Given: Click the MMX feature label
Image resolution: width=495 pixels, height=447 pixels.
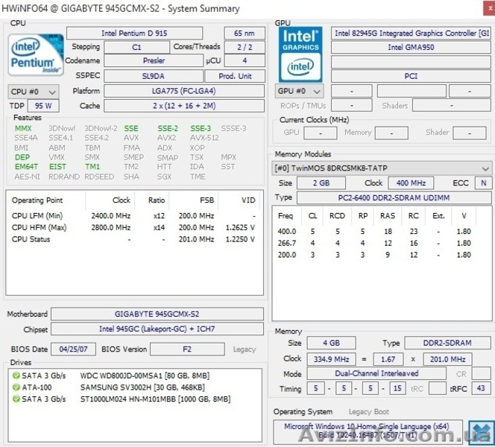Looking at the screenshot, I should point(23,128).
